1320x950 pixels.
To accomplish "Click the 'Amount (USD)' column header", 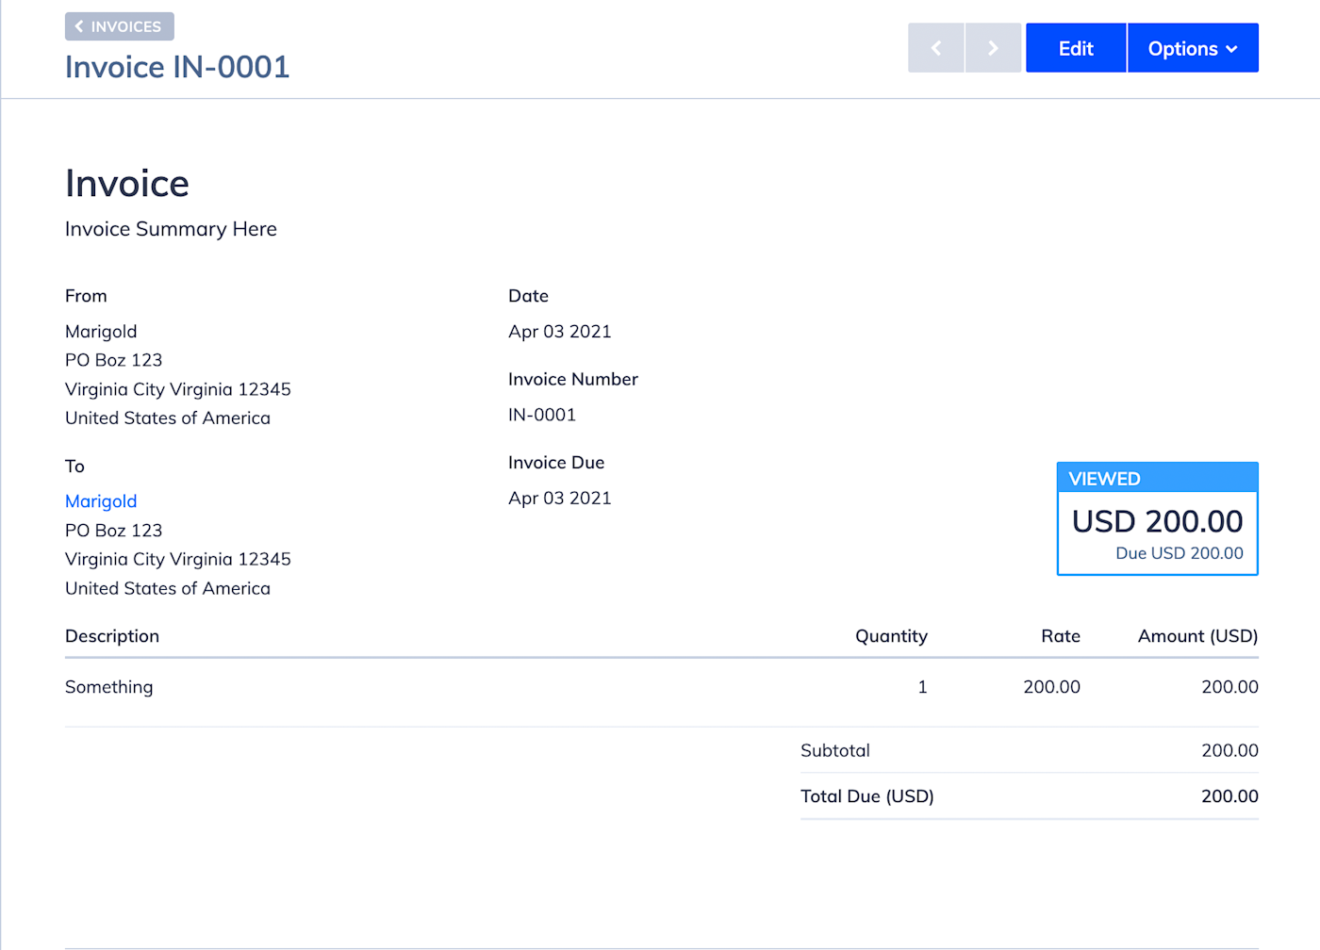I will click(1197, 636).
